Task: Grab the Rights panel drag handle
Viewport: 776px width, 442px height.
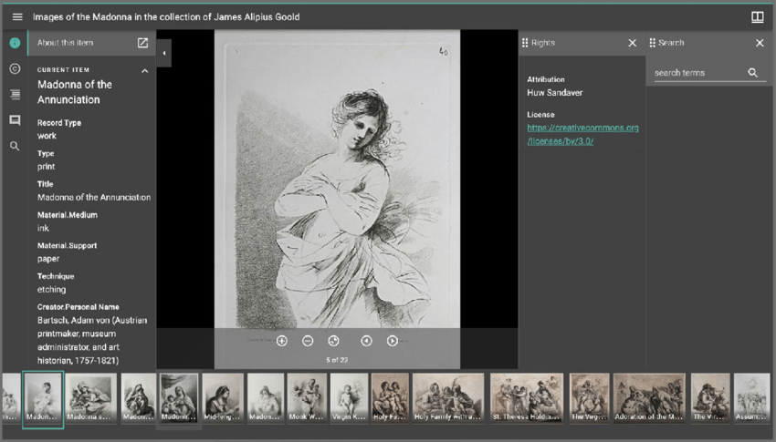Action: 525,43
